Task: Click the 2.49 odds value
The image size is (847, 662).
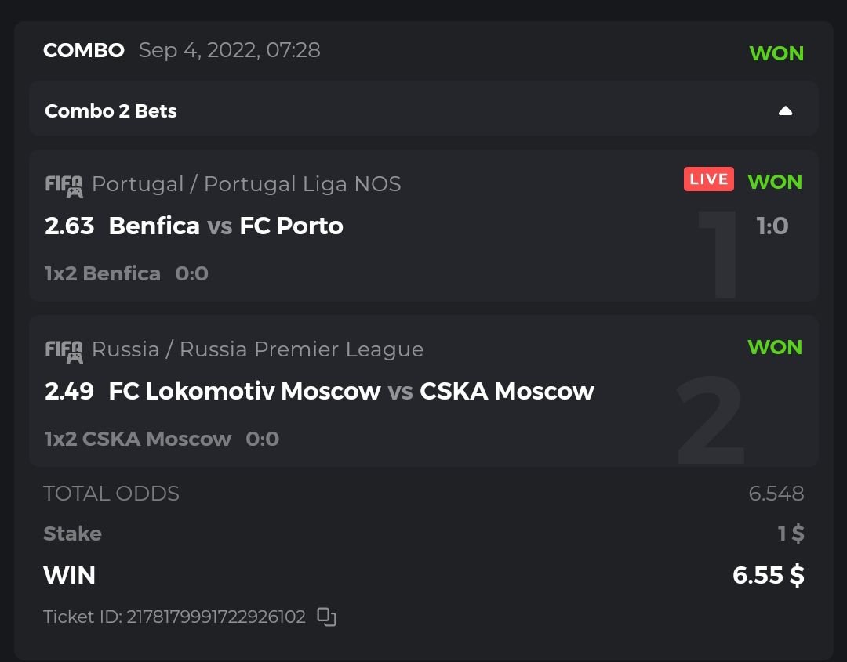Action: [x=69, y=391]
